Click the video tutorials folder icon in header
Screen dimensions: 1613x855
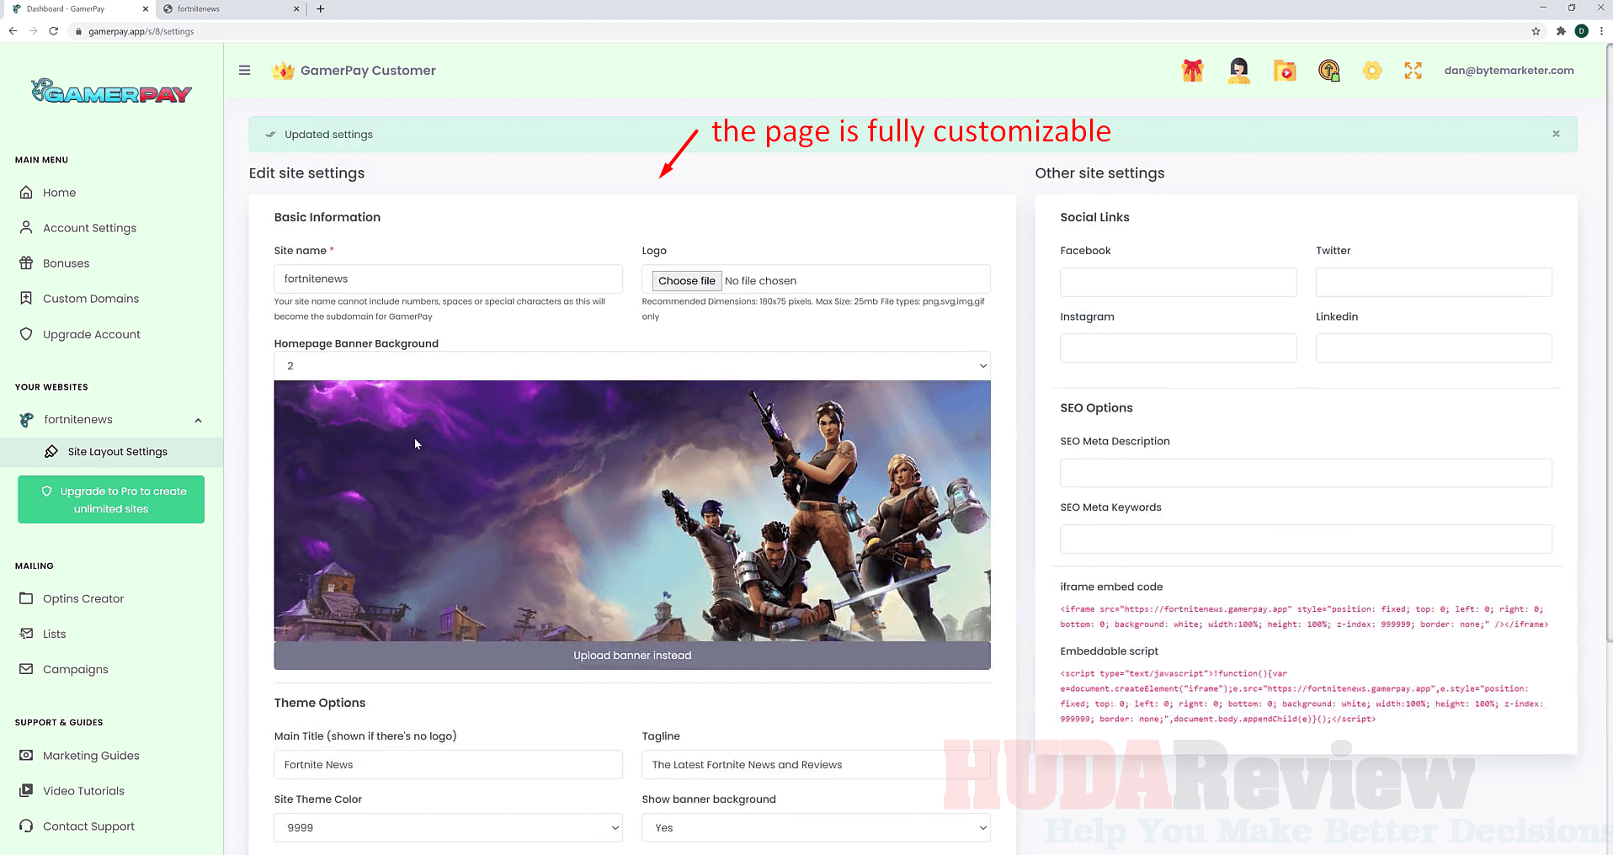pyautogui.click(x=1283, y=71)
